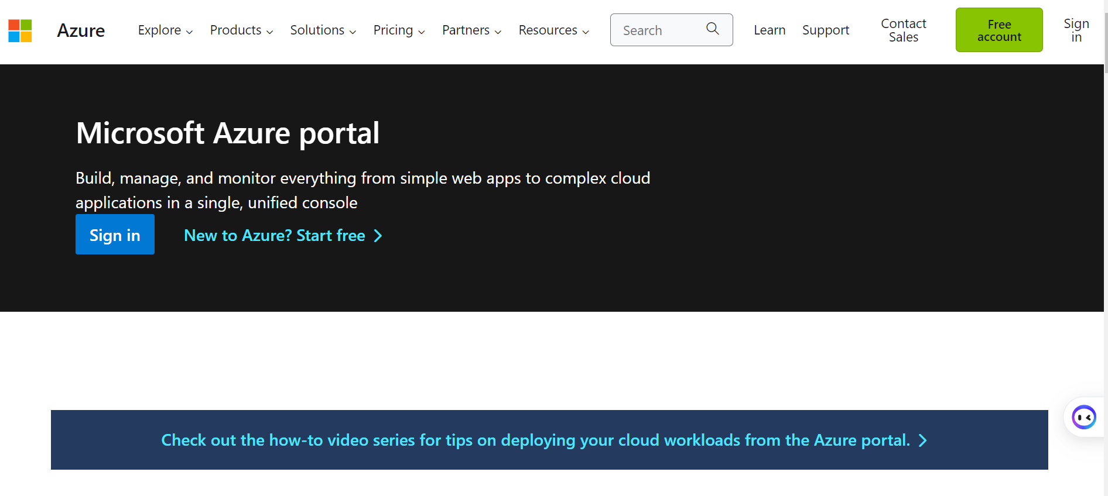
Task: Expand the Solutions dropdown
Action: [323, 30]
